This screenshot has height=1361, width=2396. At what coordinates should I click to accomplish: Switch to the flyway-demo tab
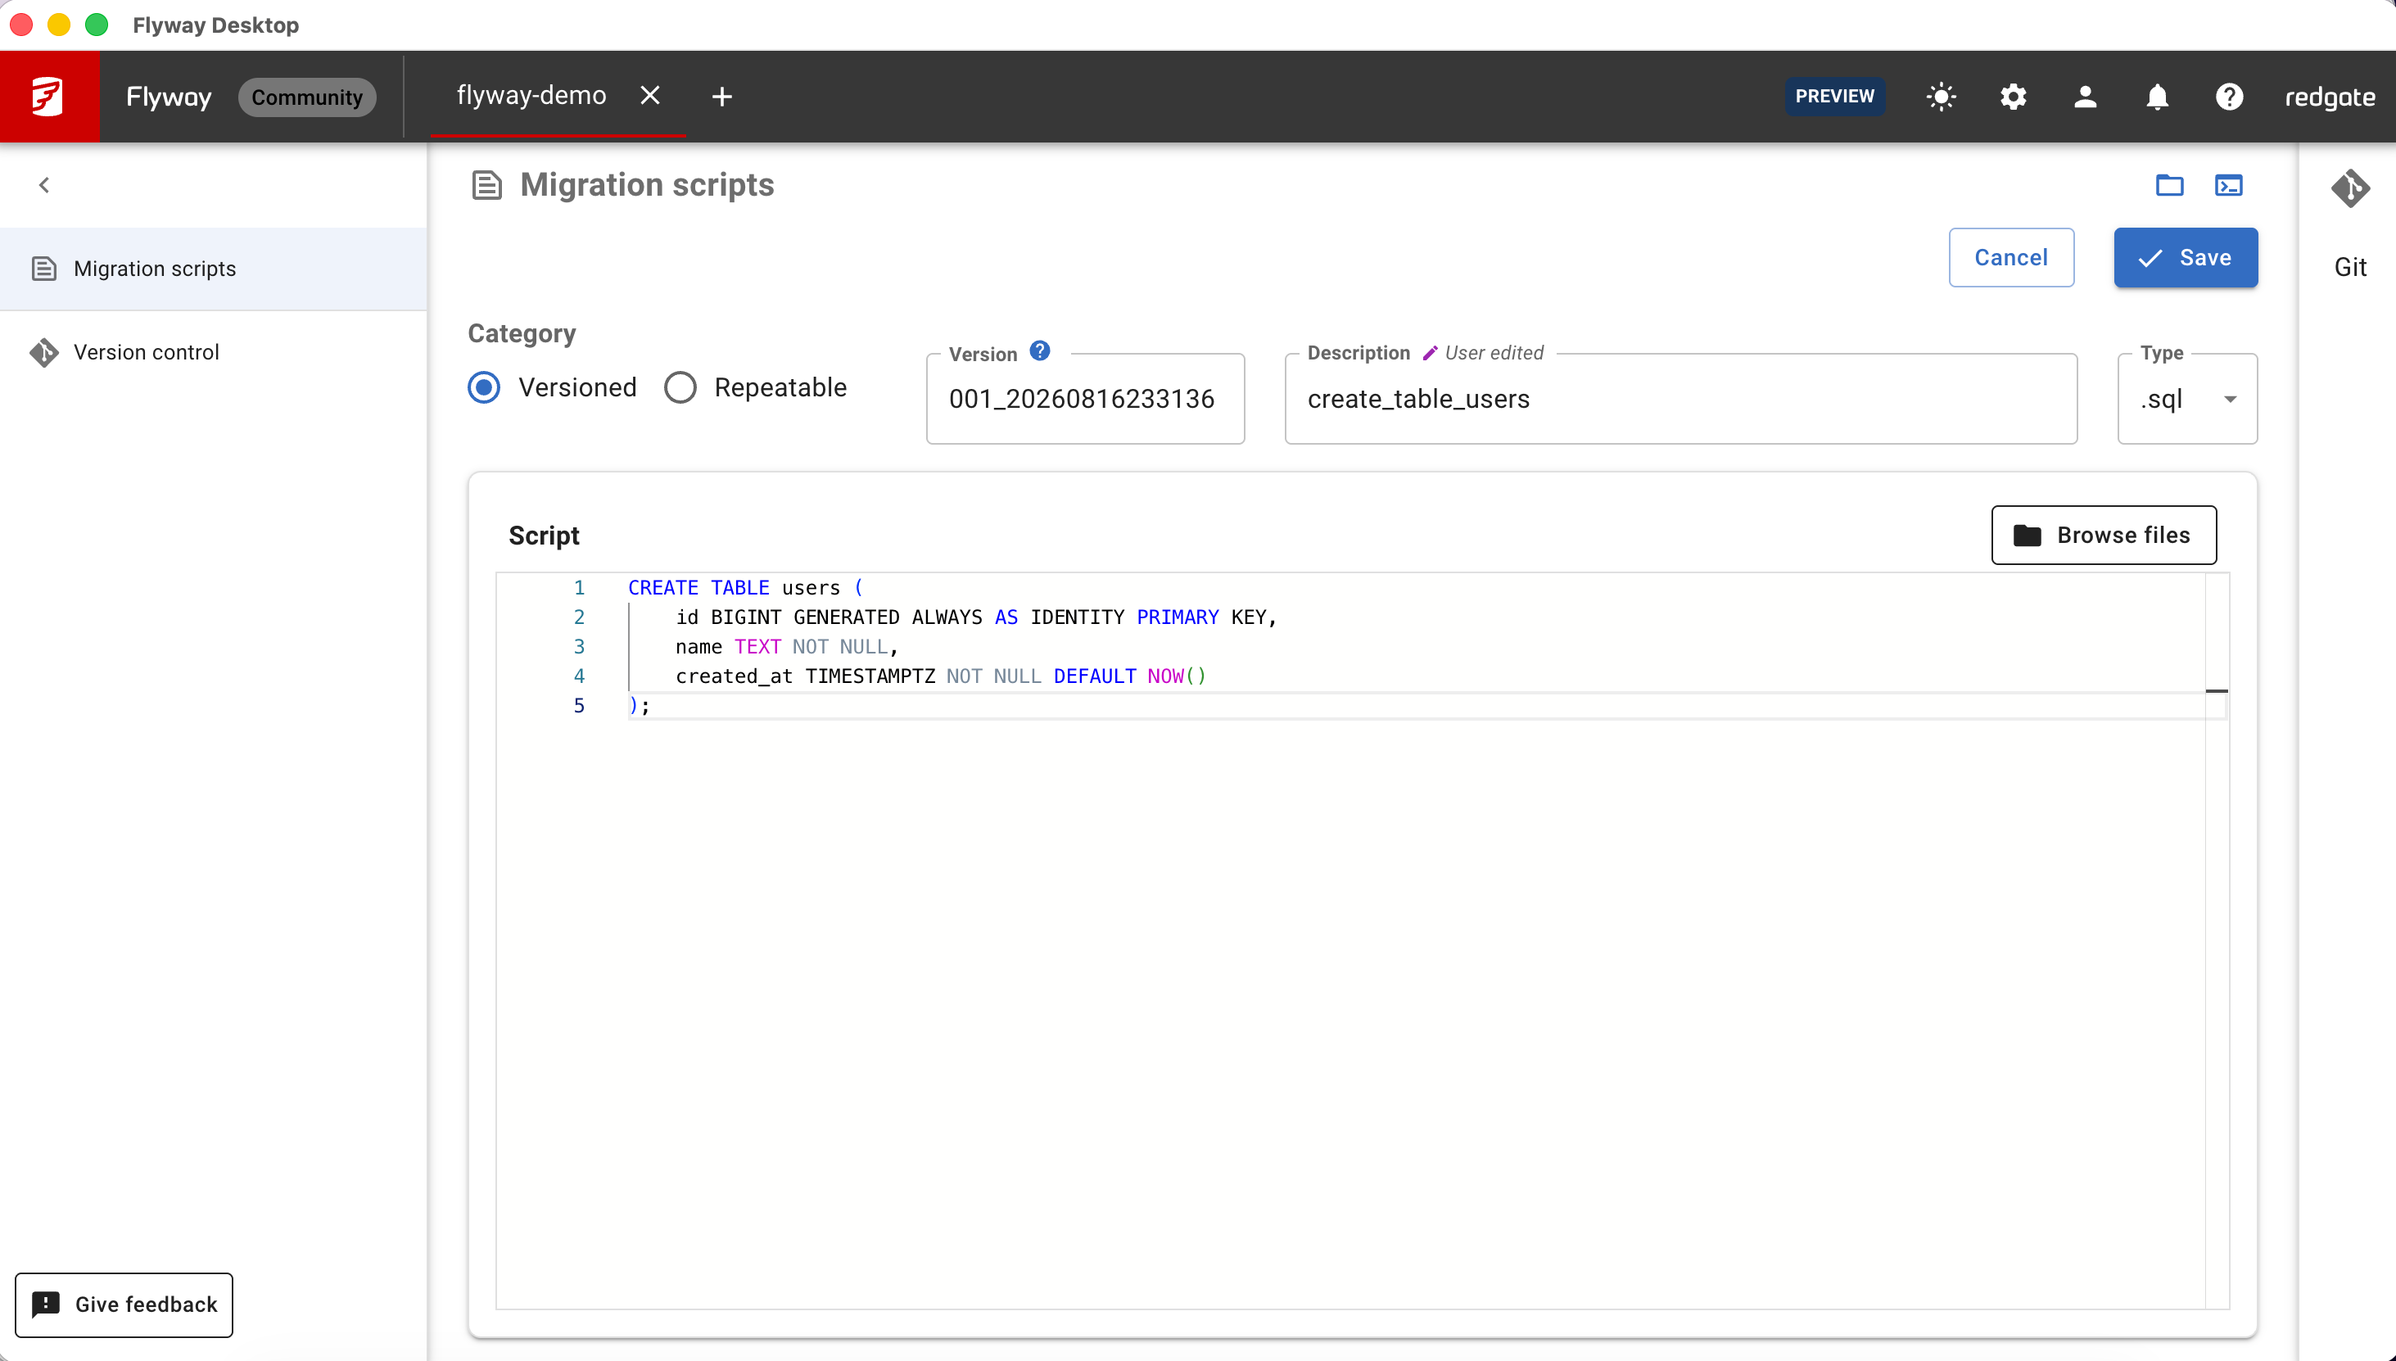(x=531, y=95)
